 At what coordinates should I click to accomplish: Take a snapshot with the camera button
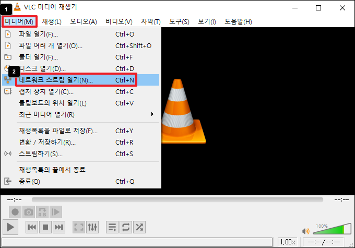pos(29,212)
